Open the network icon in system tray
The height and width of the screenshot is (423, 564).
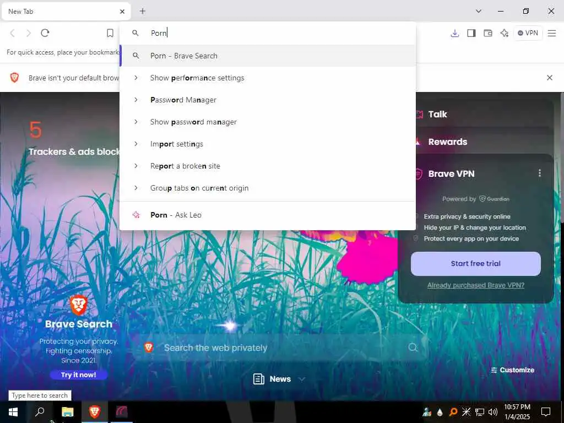point(480,412)
